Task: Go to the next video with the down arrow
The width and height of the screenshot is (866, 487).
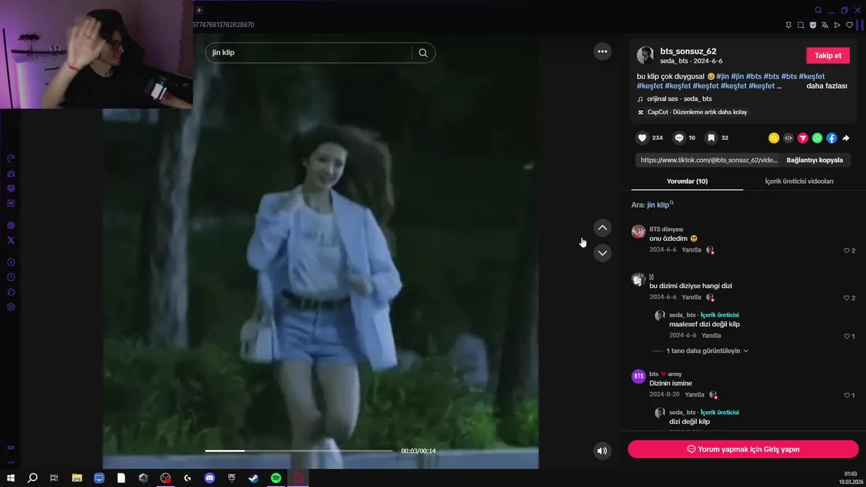Action: (x=602, y=253)
